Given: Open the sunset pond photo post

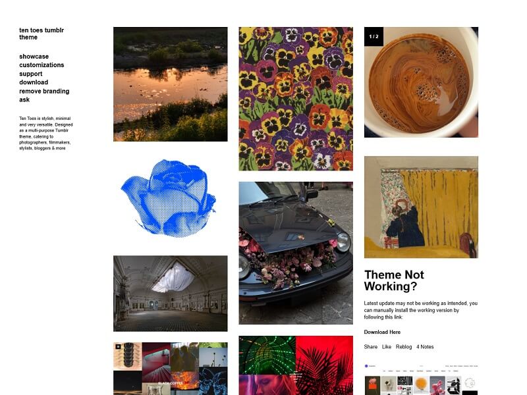Looking at the screenshot, I should (171, 84).
